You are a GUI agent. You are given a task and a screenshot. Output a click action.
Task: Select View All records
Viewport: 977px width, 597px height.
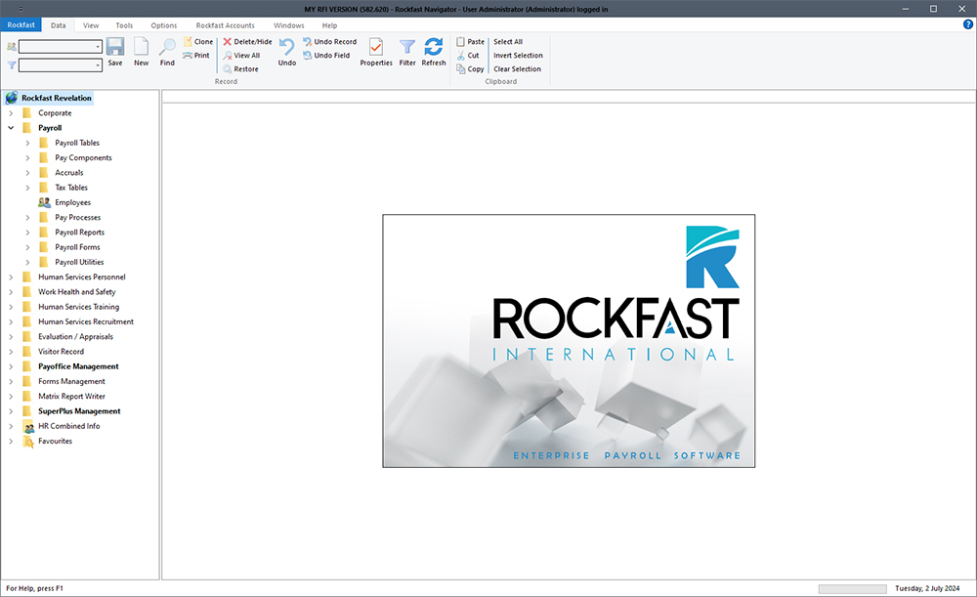click(241, 56)
